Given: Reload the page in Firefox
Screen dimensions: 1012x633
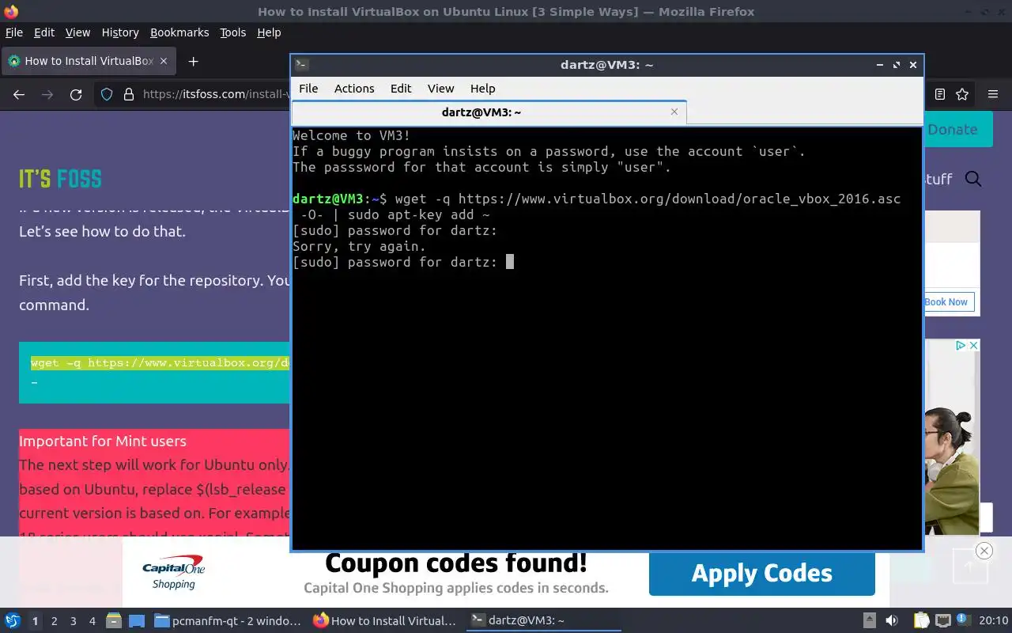Looking at the screenshot, I should (x=76, y=94).
